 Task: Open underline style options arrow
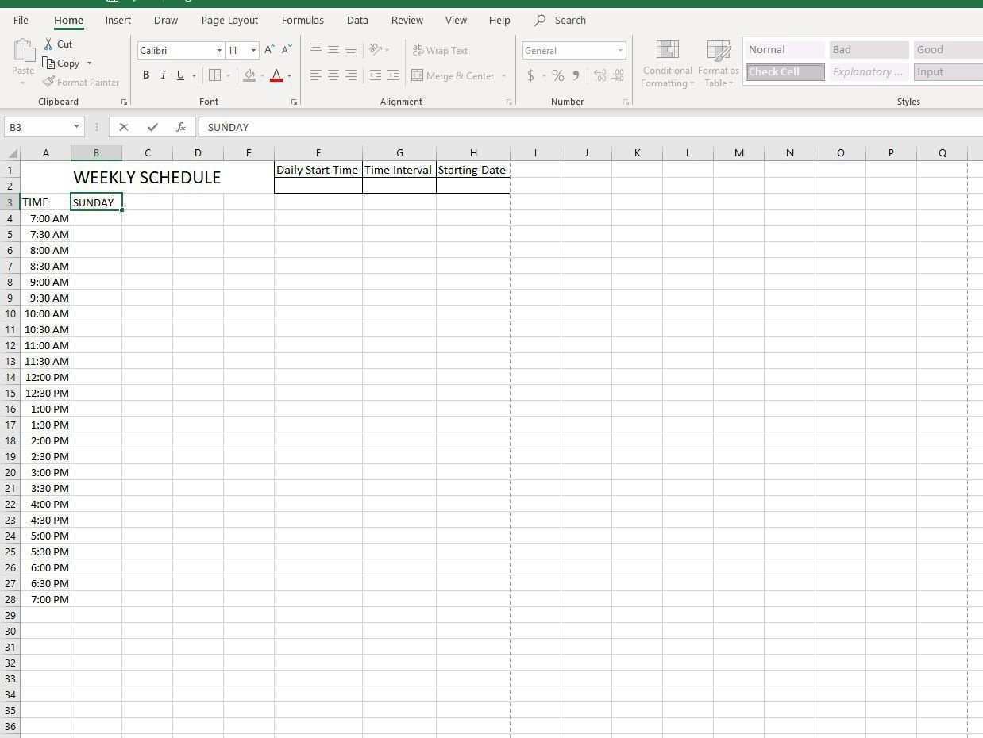pyautogui.click(x=194, y=76)
